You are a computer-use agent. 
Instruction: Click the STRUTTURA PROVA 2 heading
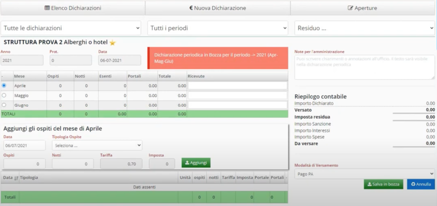33,43
